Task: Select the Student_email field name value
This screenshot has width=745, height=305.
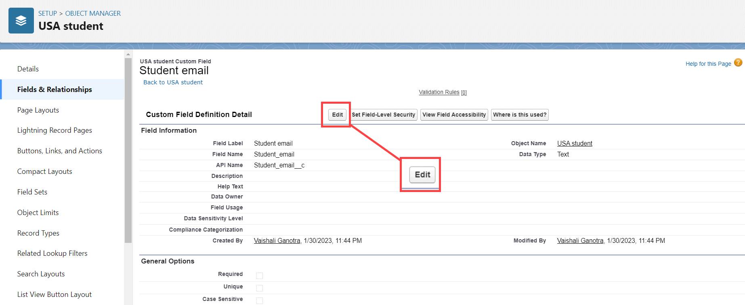Action: (274, 154)
